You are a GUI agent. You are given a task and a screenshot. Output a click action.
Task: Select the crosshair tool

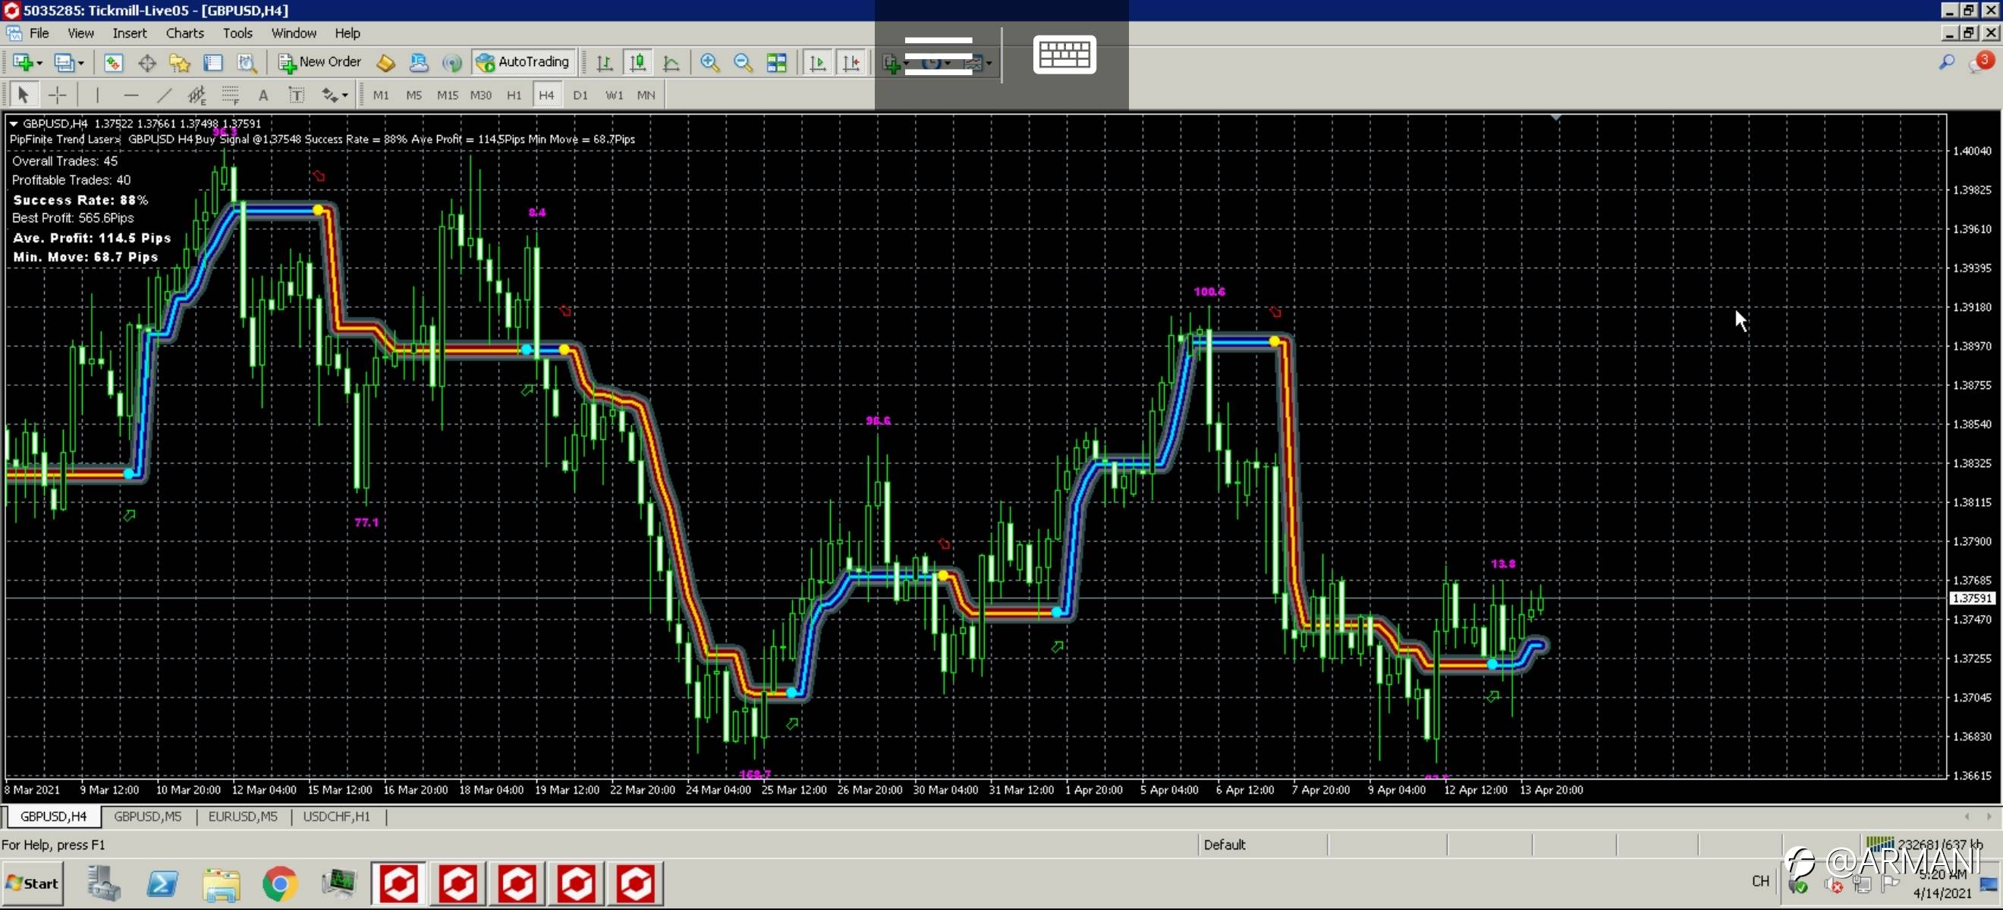(58, 95)
